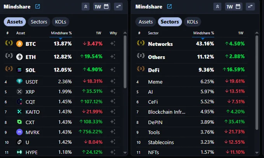Collapse left Mindshare panel with double chevron
Screen dimensions: 264x158
85,7
